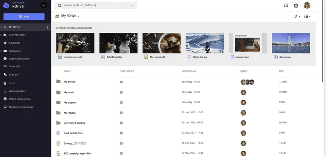
Task: Expand the External shares tree arrow
Action: (x=1, y=35)
